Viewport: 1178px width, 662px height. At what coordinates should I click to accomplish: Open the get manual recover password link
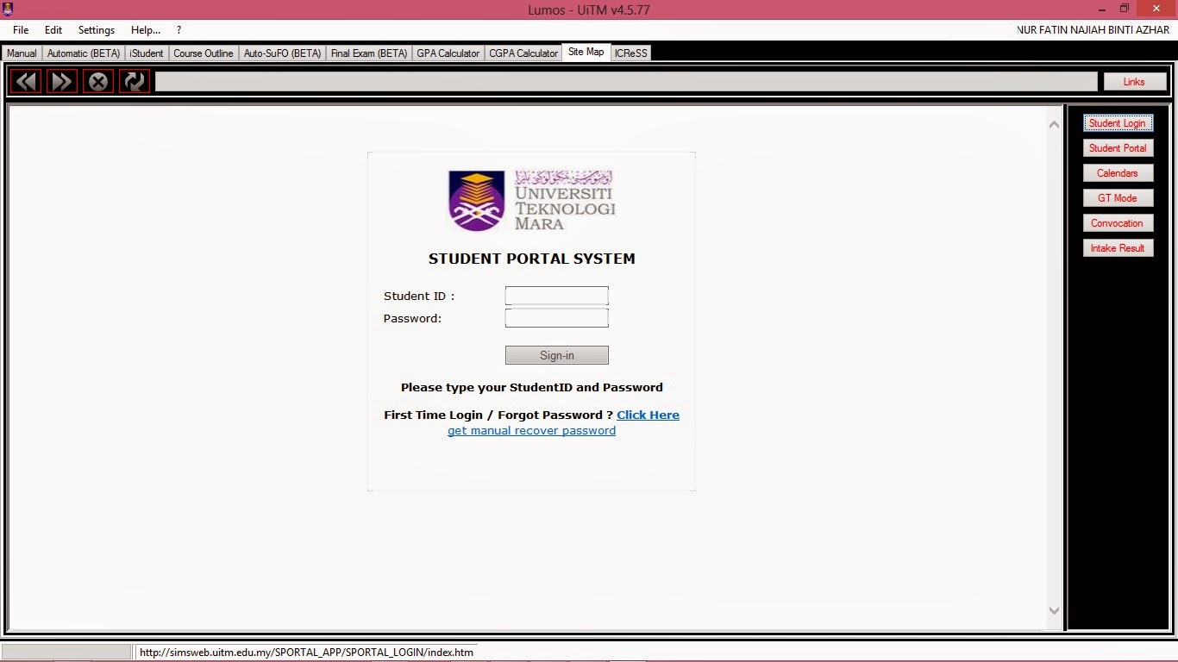click(531, 431)
